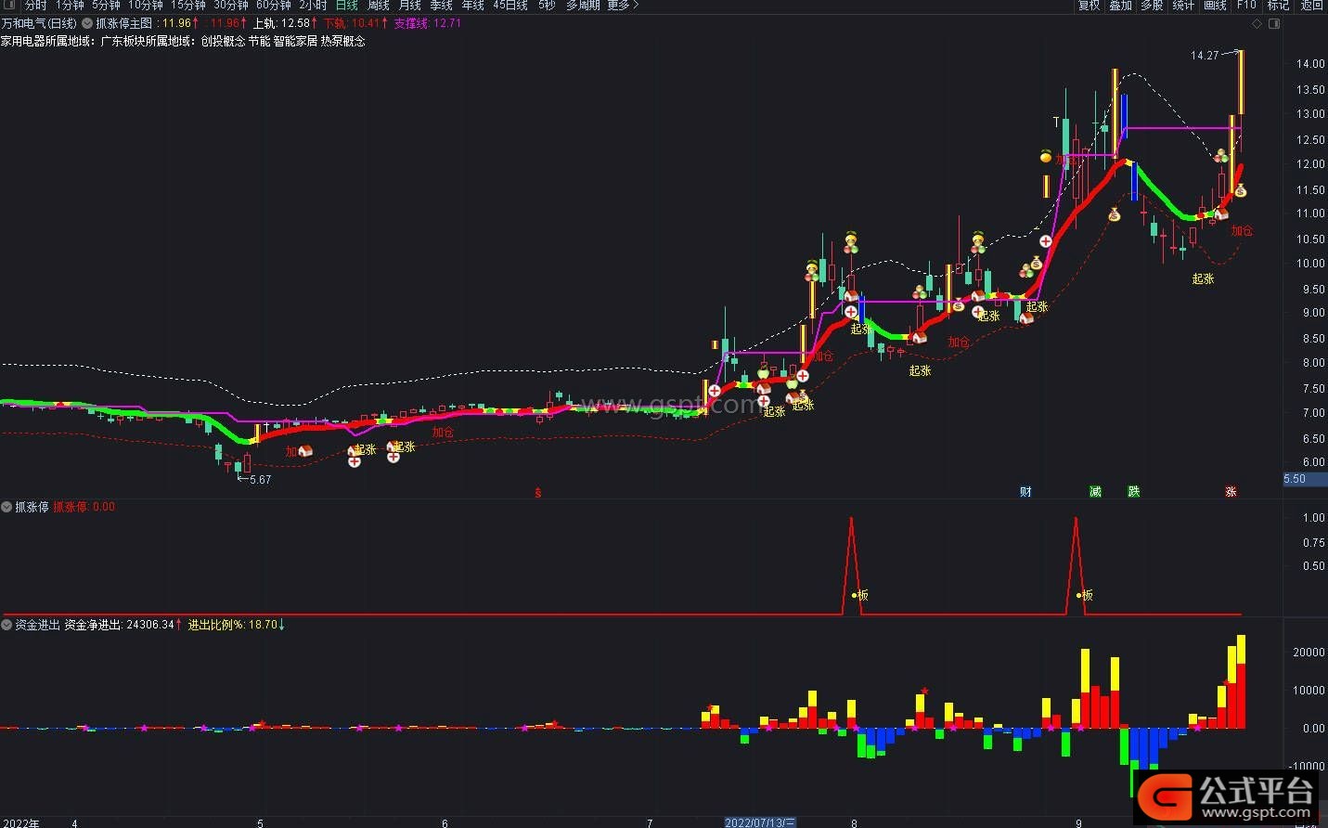1328x828 pixels.
Task: Click the 标记 mark button
Action: [1278, 5]
